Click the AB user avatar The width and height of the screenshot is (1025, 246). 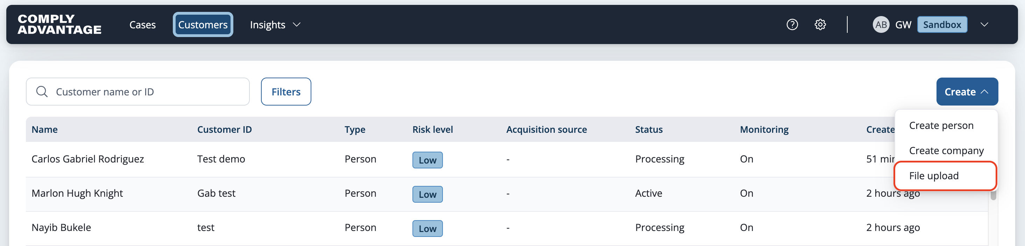pos(881,25)
